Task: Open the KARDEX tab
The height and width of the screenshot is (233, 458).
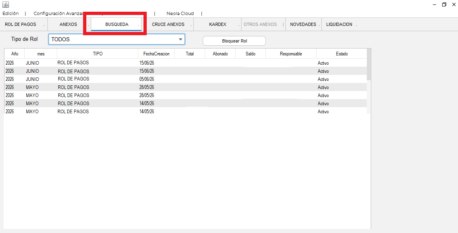Action: (218, 24)
